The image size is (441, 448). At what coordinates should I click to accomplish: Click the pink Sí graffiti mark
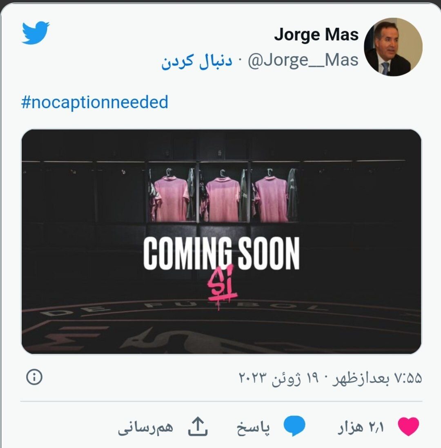222,287
